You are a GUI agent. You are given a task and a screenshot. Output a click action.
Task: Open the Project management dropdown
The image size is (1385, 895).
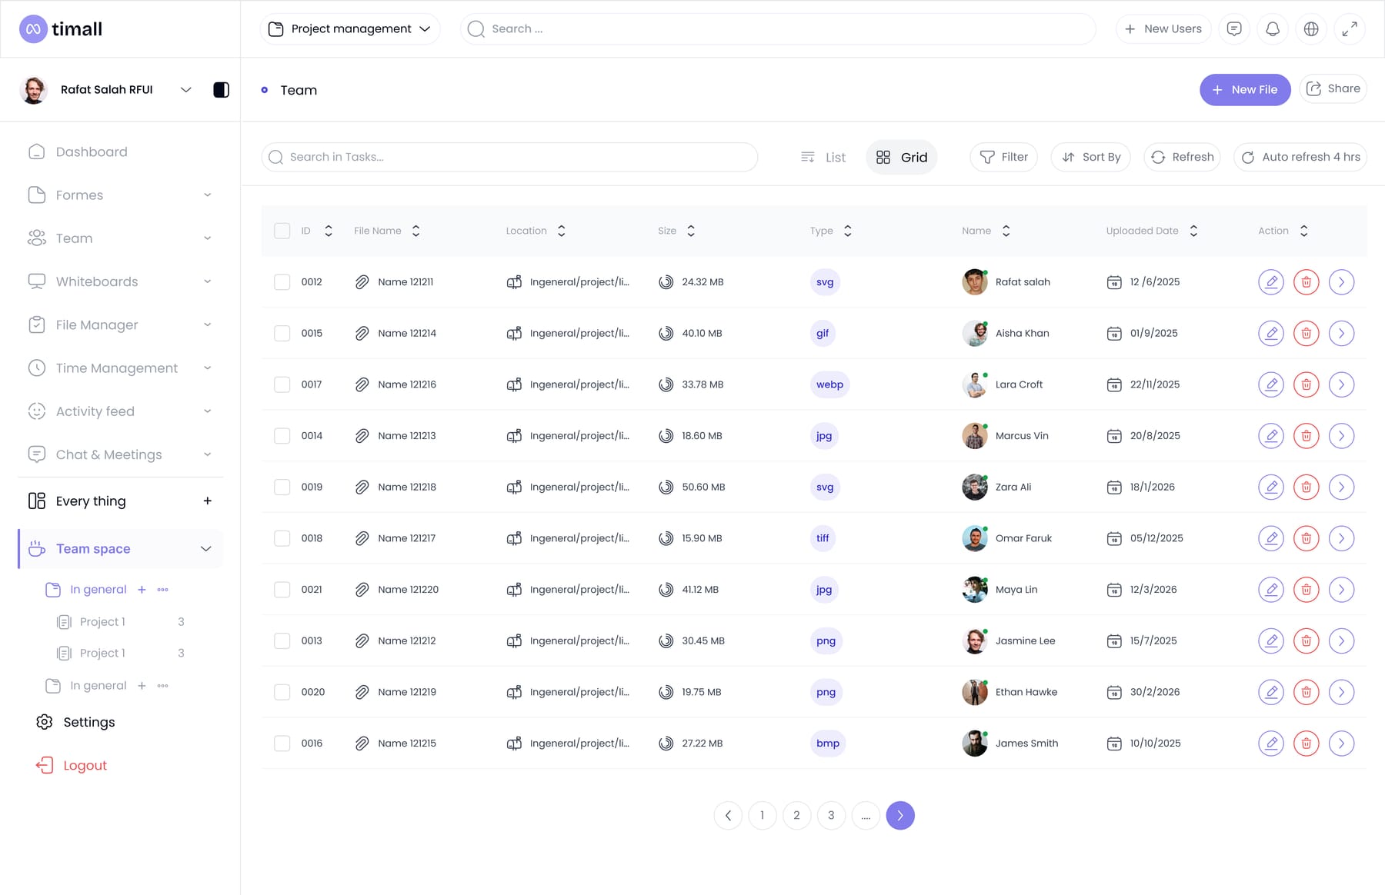tap(350, 29)
